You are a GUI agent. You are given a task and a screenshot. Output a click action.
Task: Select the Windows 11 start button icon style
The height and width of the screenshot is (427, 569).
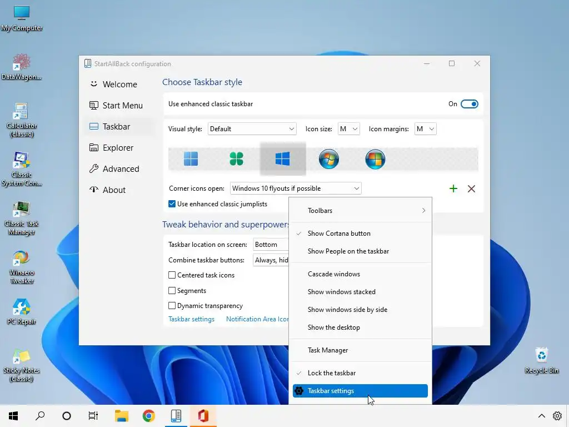[x=191, y=159]
